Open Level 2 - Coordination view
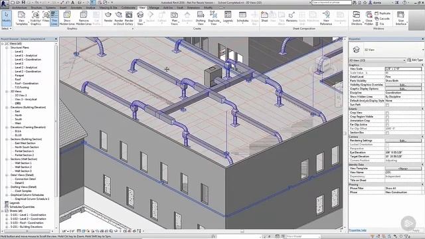Screen dimensions: 425x239 coord(28,72)
